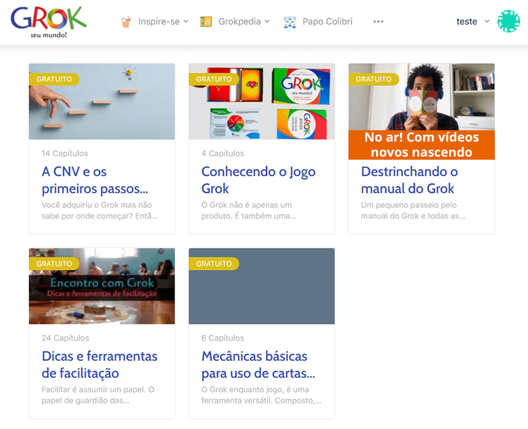The width and height of the screenshot is (528, 429).
Task: Open course Conhecendo o Jogo Grok
Action: [258, 180]
